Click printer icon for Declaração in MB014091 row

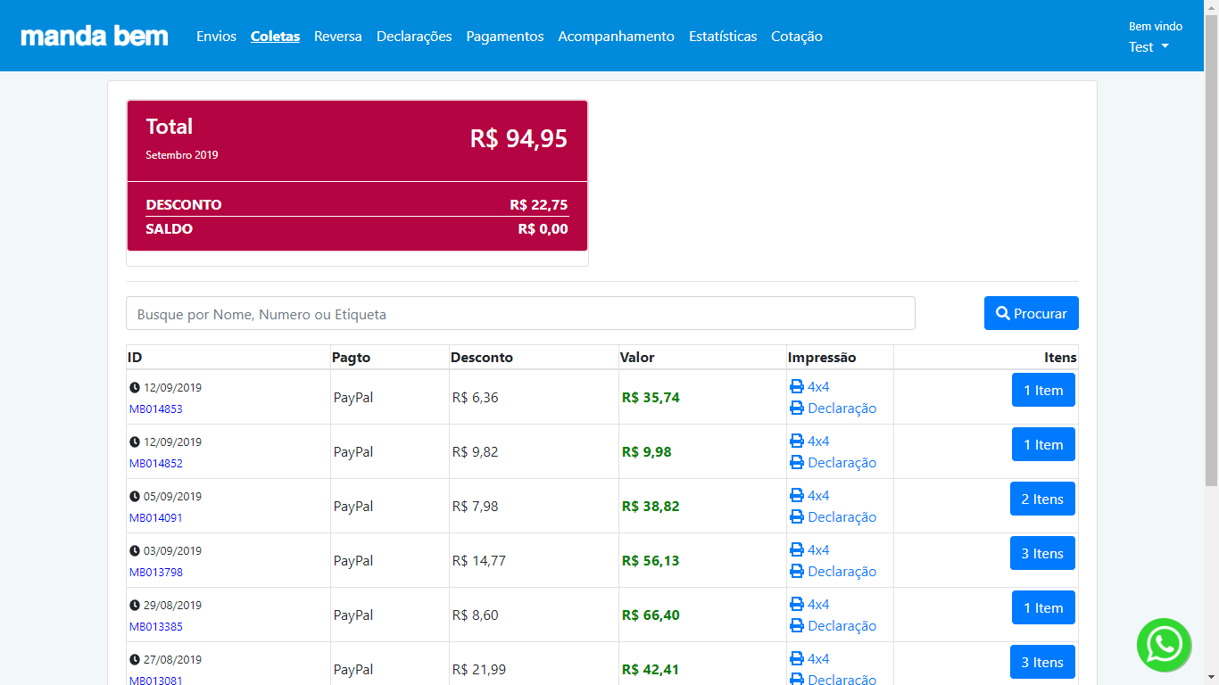797,517
